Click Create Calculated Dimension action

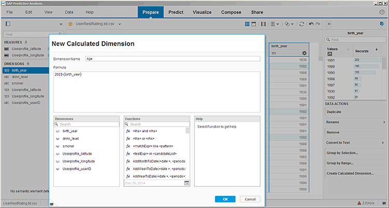(350, 173)
